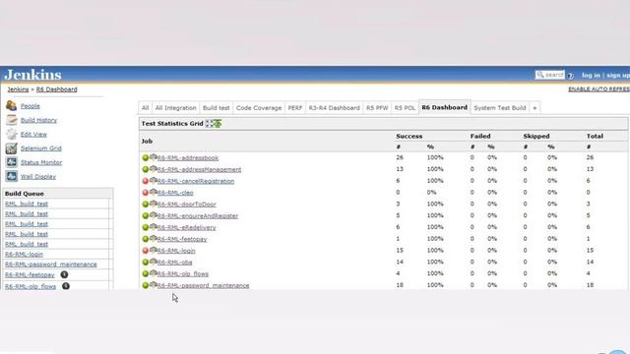Switch to the R5 PFW tab
The height and width of the screenshot is (354, 630).
377,108
